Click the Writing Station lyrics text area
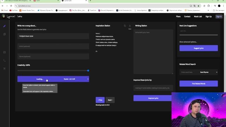The width and height of the screenshot is (226, 127). coord(153,52)
